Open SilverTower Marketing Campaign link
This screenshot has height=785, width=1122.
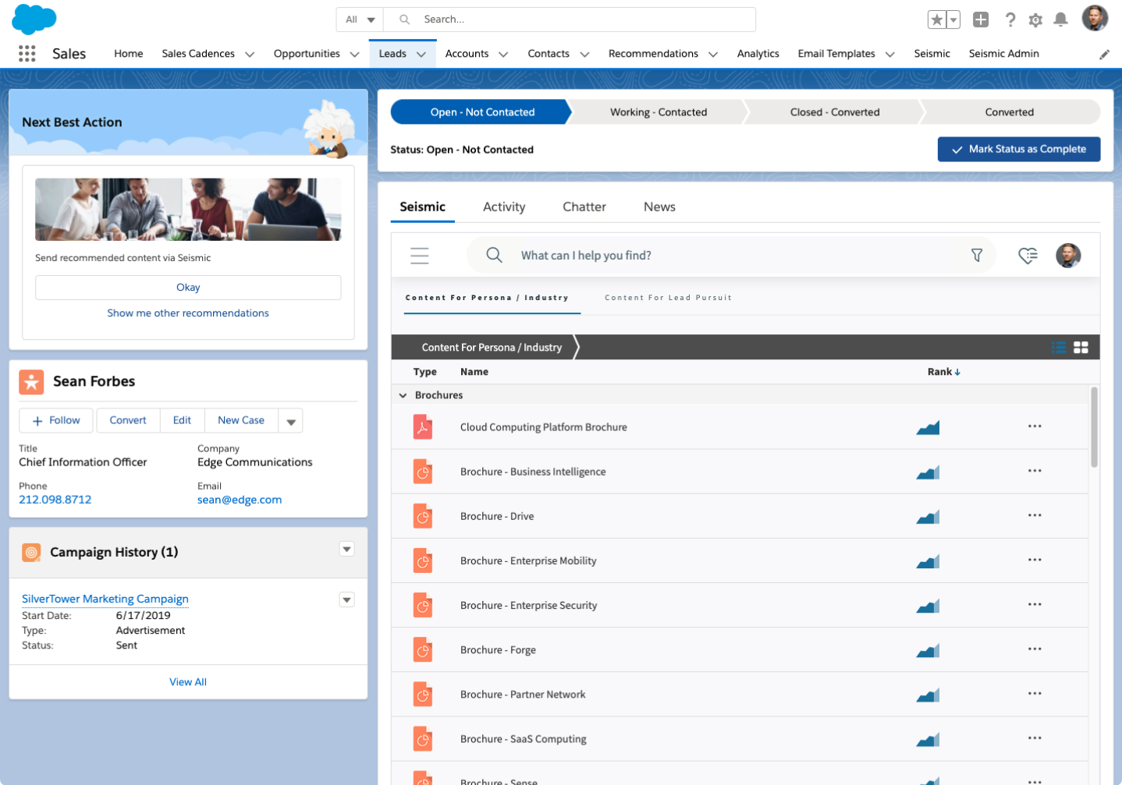105,599
